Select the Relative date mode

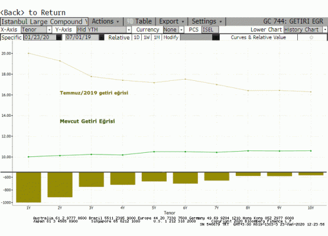(119, 37)
